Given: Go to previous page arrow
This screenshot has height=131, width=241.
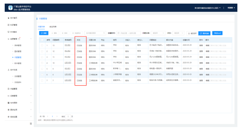Looking at the screenshot, I should [x=48, y=117].
